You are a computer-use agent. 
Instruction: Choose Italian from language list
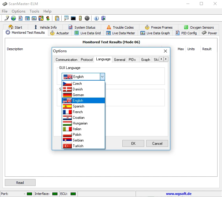tap(83, 129)
